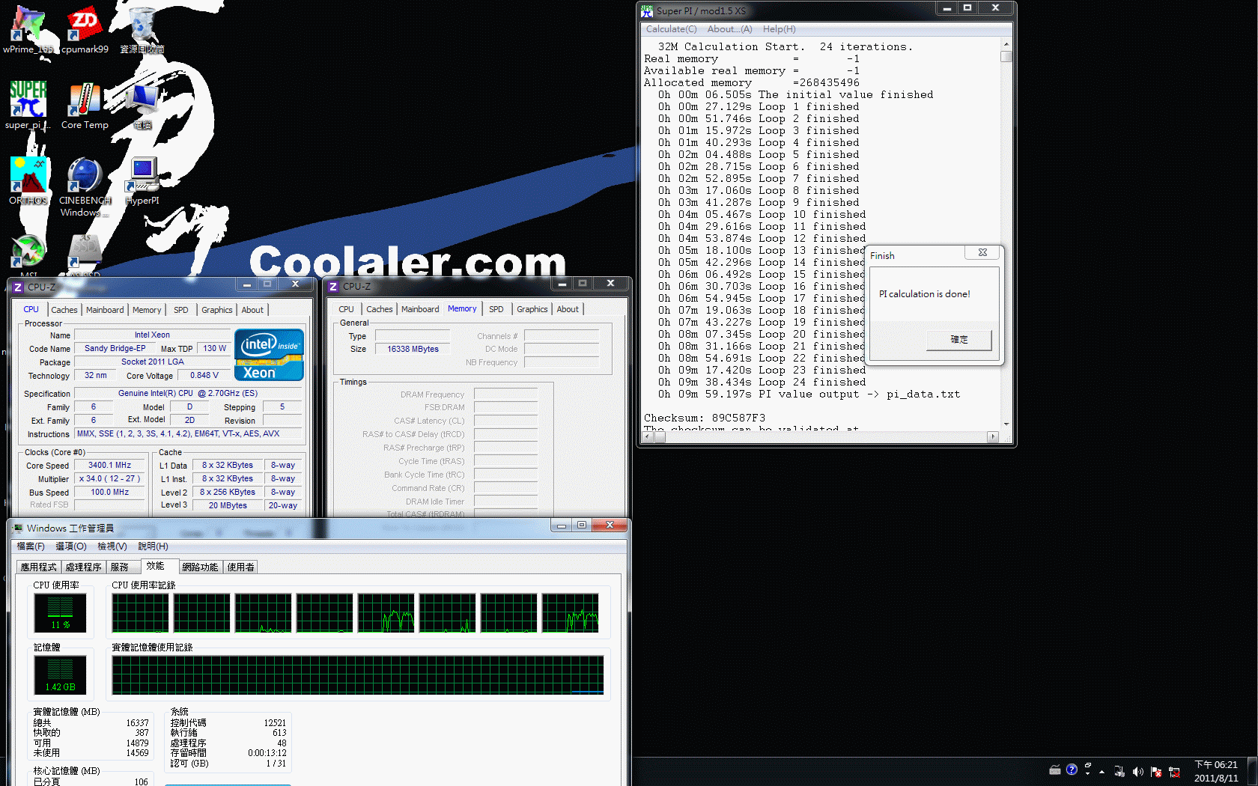Show hidden tray icons arrow
The image size is (1258, 786).
pyautogui.click(x=1101, y=771)
